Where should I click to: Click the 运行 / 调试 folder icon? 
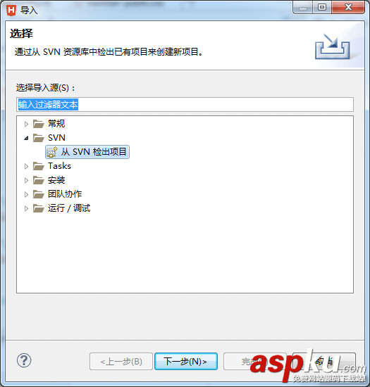(x=39, y=208)
